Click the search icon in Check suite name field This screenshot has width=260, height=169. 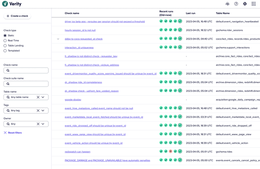8,84
